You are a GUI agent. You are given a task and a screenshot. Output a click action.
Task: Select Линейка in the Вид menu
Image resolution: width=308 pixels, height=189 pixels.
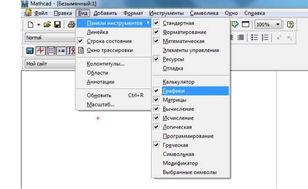[x=114, y=32]
